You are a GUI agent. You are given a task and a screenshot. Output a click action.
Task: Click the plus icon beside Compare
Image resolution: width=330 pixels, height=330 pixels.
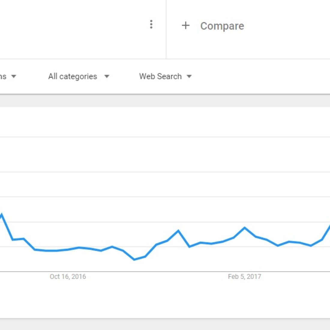tap(186, 25)
